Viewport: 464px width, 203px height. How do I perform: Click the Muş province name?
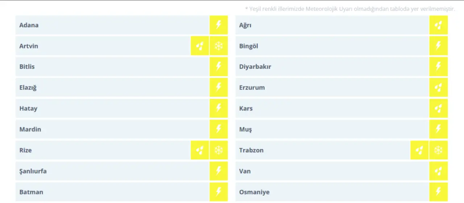[245, 129]
